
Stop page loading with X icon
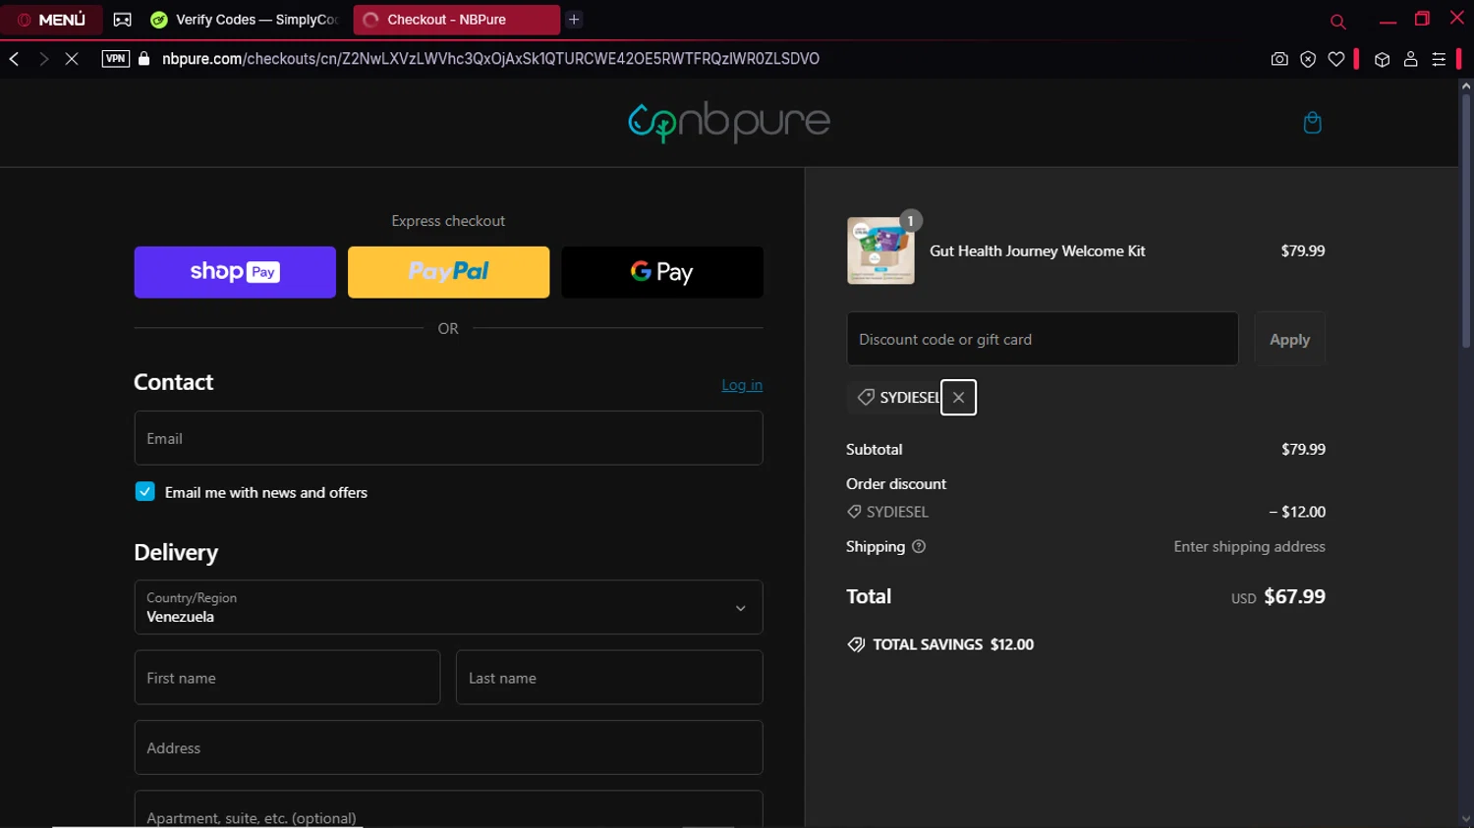[x=72, y=59]
